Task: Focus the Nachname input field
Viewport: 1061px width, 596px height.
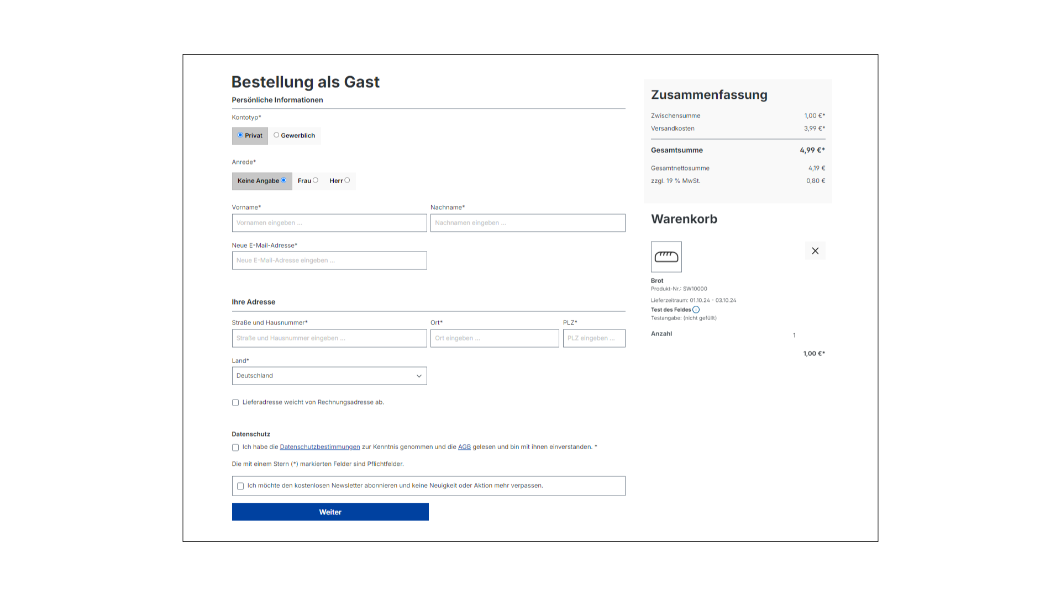Action: tap(528, 223)
